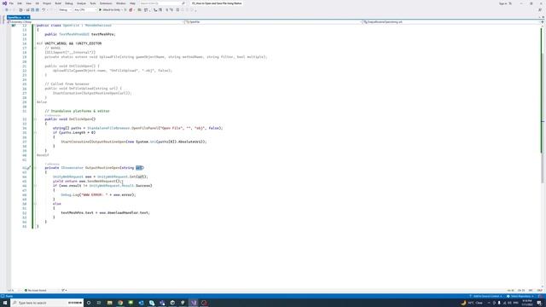Open the Edit menu

point(20,3)
